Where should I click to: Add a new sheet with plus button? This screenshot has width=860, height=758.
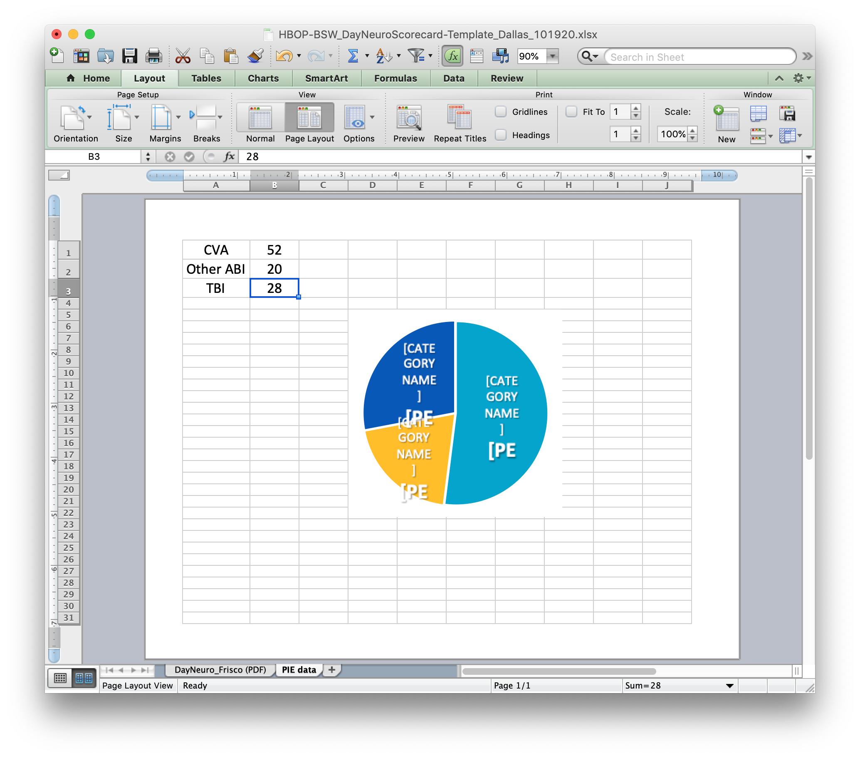pos(331,670)
